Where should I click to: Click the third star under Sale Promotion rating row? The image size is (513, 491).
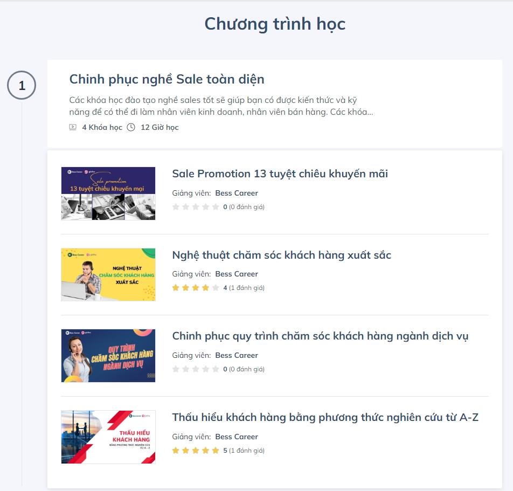pos(196,206)
